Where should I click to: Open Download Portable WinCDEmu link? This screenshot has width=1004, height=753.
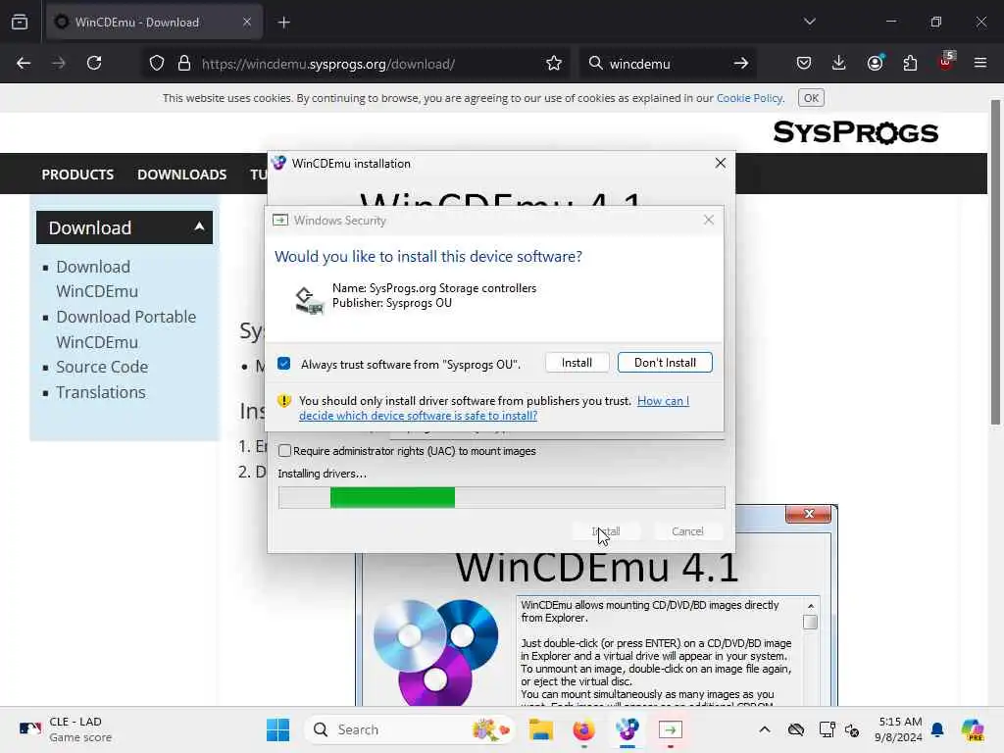(x=125, y=329)
